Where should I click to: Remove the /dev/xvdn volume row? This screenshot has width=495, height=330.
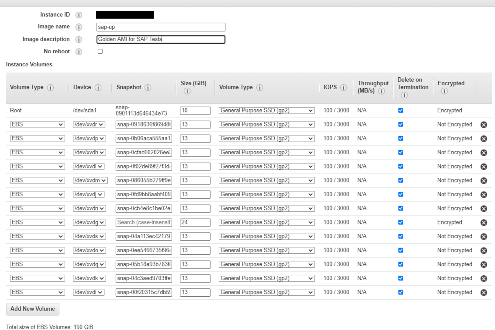click(484, 209)
